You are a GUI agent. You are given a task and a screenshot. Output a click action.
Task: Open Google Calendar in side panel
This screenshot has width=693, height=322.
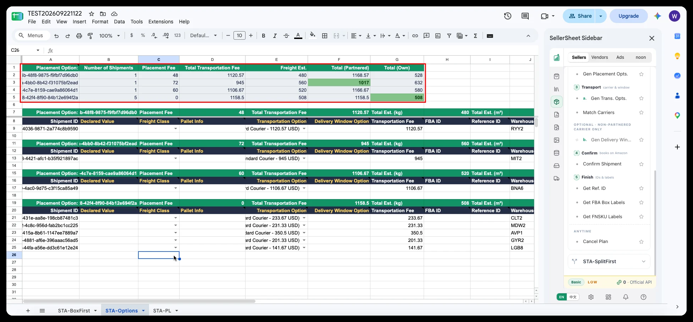677,36
